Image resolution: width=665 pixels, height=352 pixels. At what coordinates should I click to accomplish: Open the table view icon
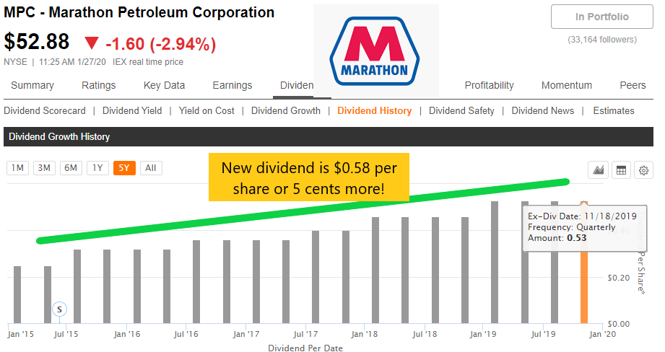[620, 170]
